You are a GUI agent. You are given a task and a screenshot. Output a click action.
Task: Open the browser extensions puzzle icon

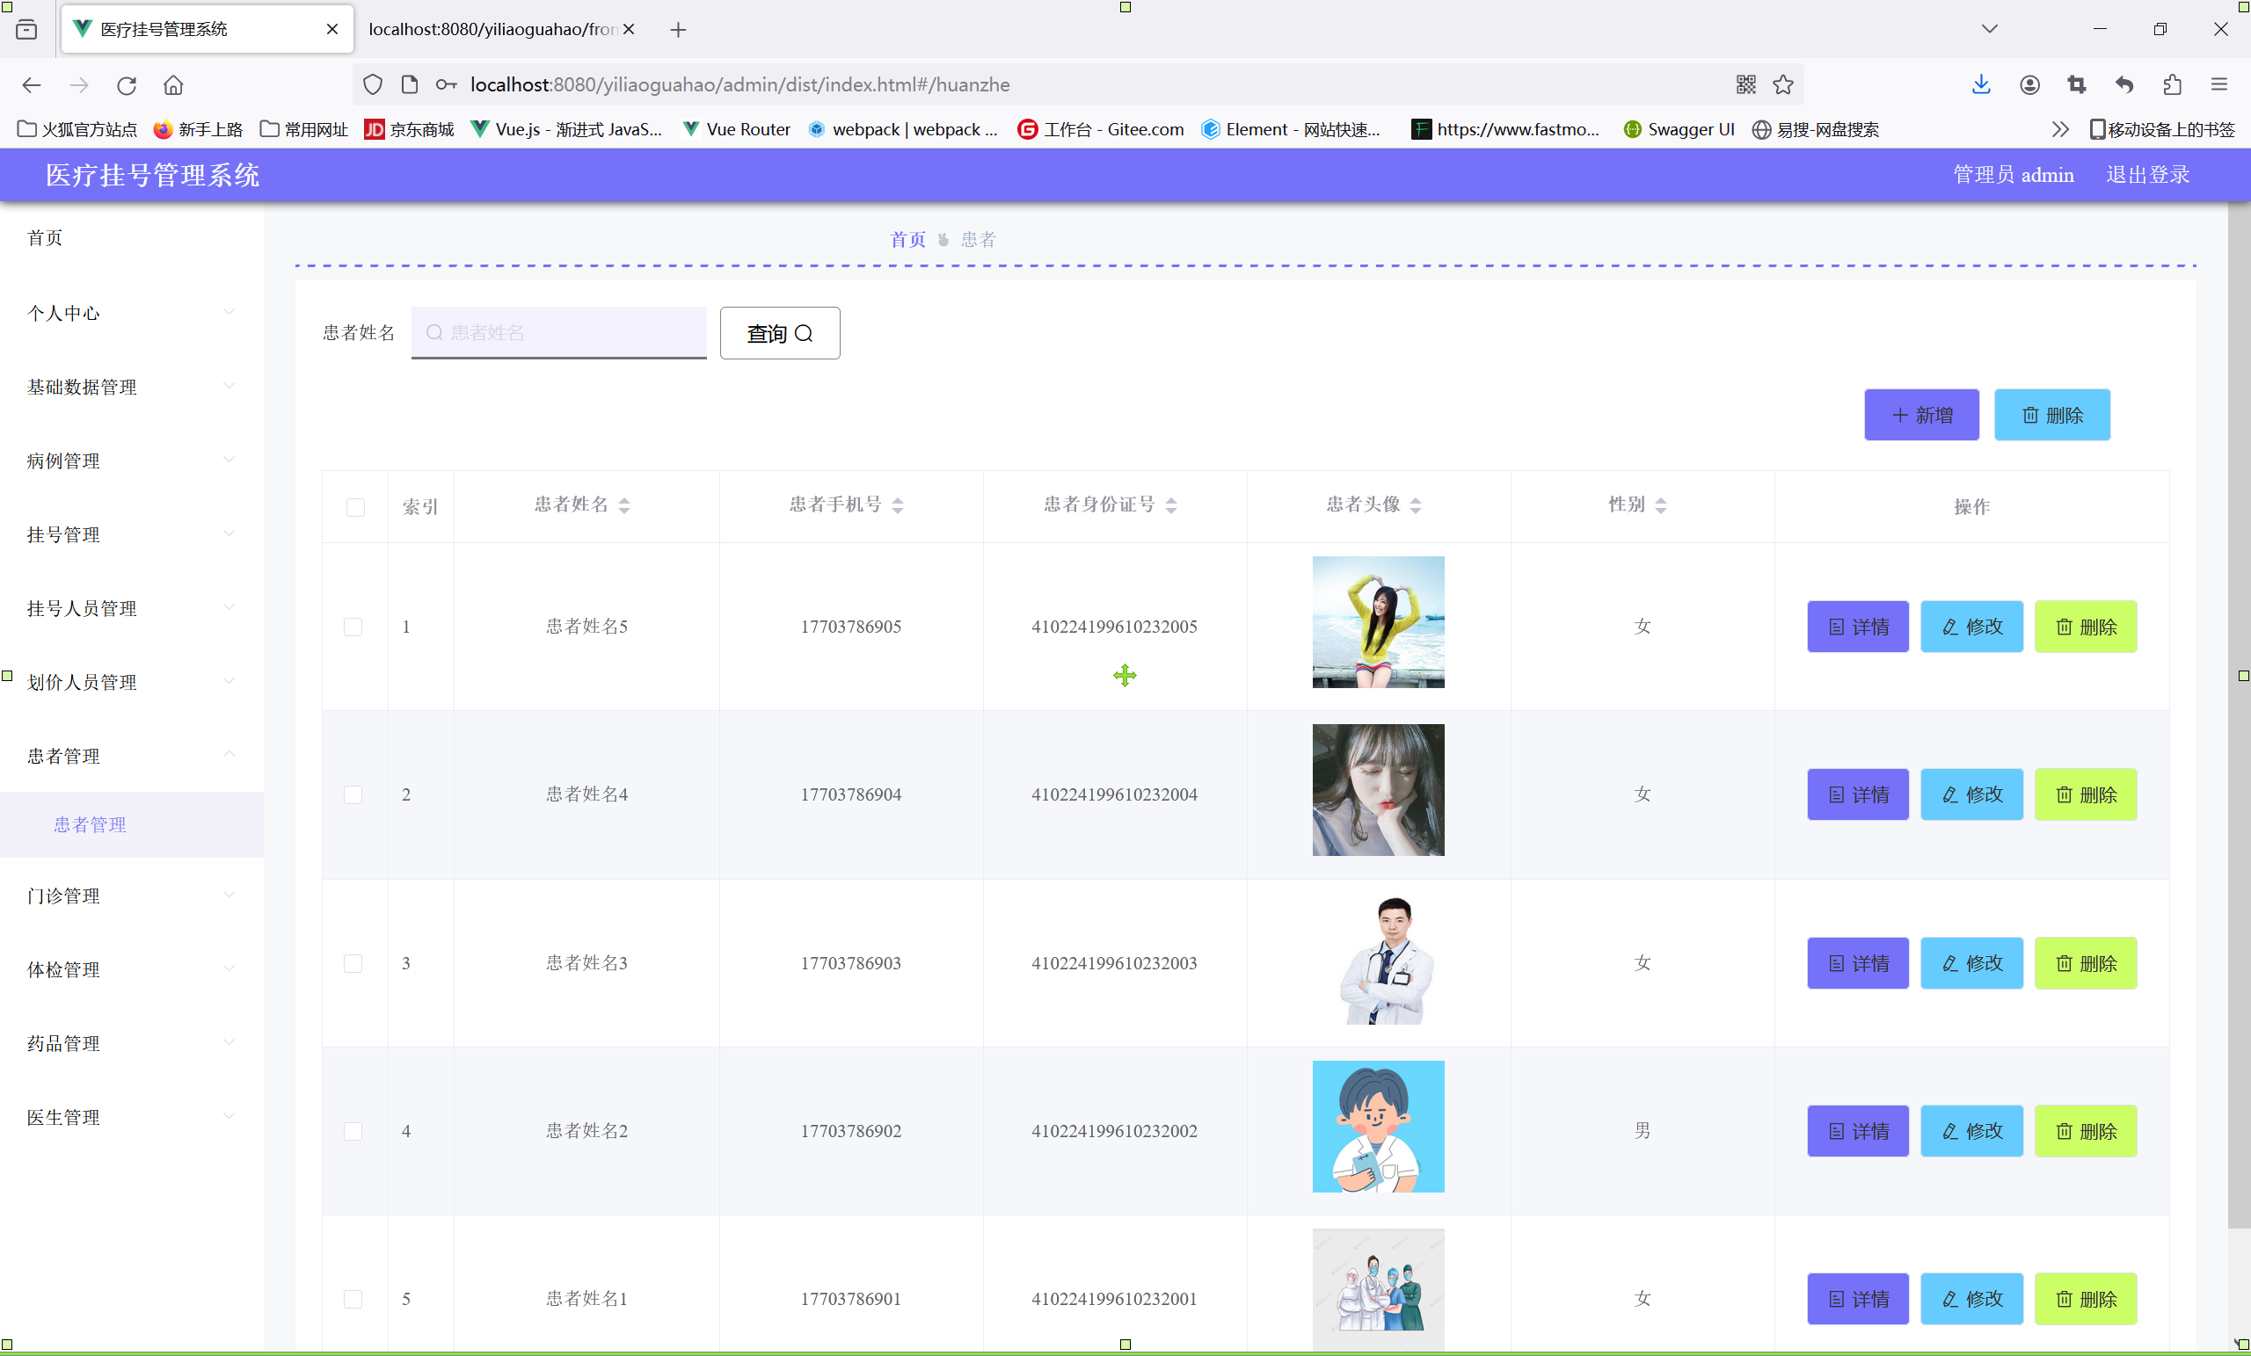[2173, 85]
